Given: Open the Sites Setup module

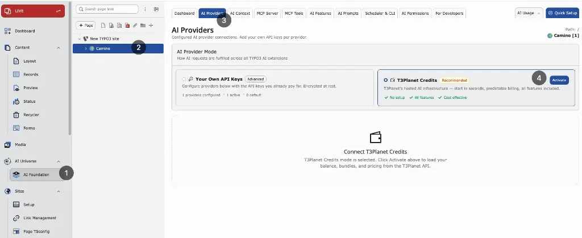Looking at the screenshot, I should [28, 204].
